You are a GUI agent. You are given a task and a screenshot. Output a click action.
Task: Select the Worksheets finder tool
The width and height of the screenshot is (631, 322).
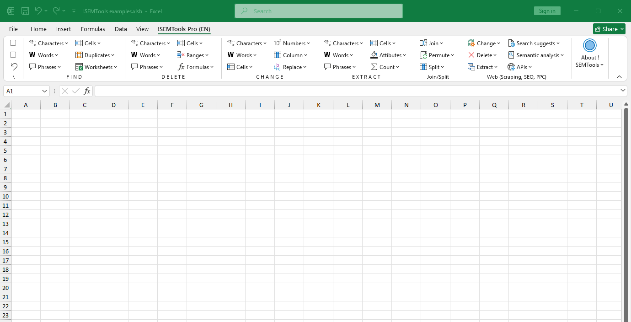96,67
